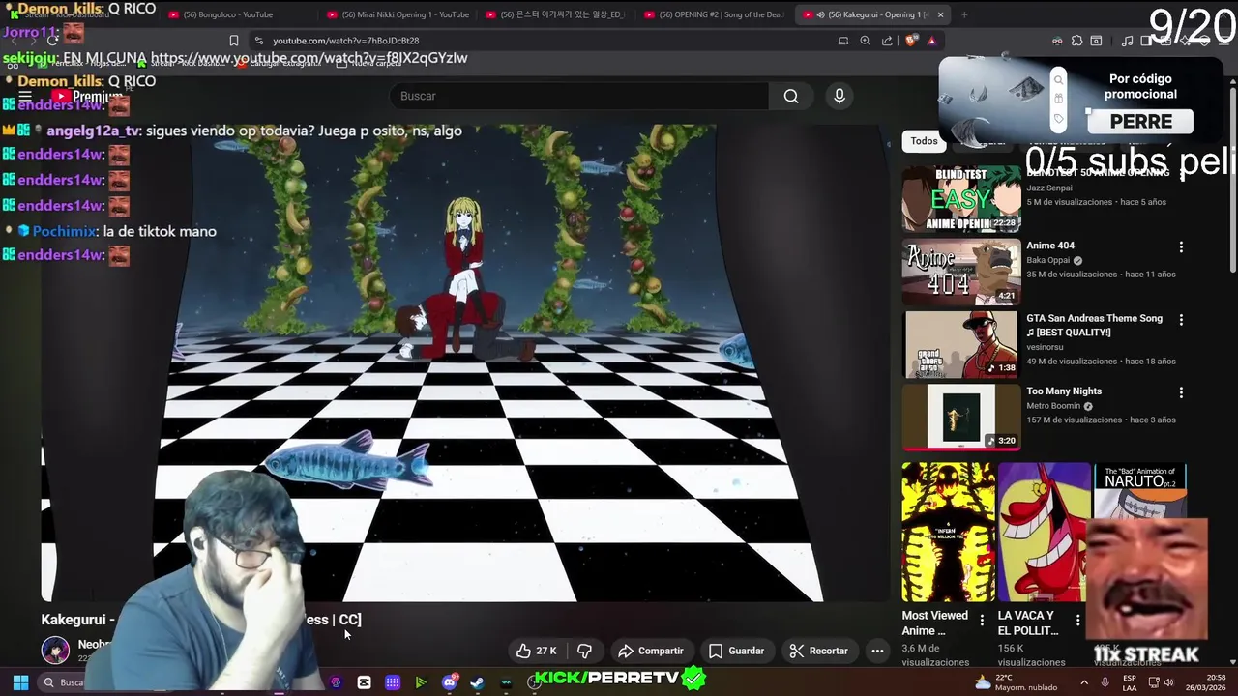Open the Too Many Nights video title

[x=1064, y=391]
